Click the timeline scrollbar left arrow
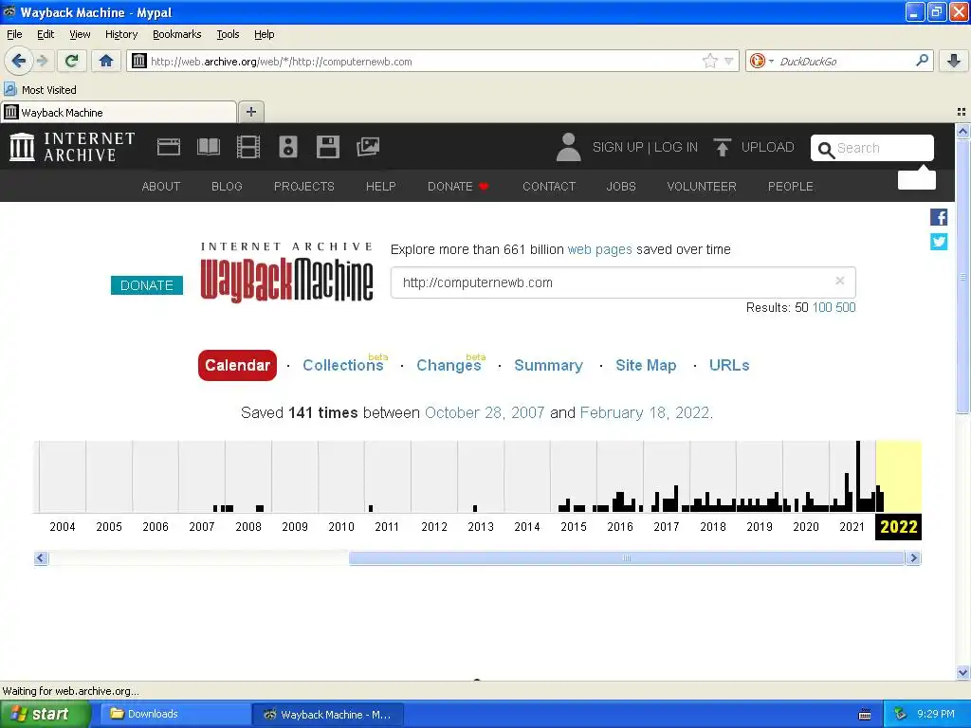Viewport: 971px width, 728px height. (41, 558)
